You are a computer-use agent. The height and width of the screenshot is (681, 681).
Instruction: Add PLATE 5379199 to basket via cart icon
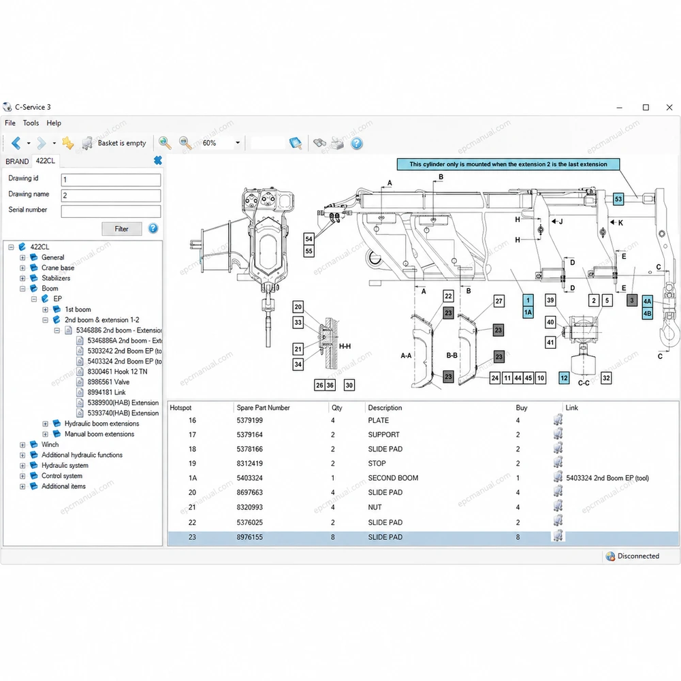coord(558,420)
